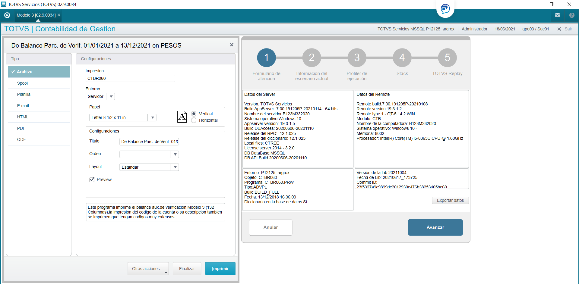Click the Programa: CTBR060.PRW text
This screenshot has height=284, width=579.
pyautogui.click(x=269, y=182)
